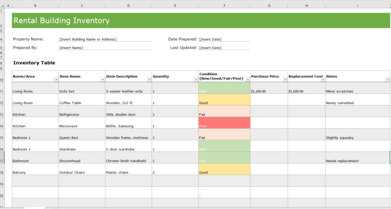
Task: Select the Refrigerator cell
Action: click(x=82, y=111)
